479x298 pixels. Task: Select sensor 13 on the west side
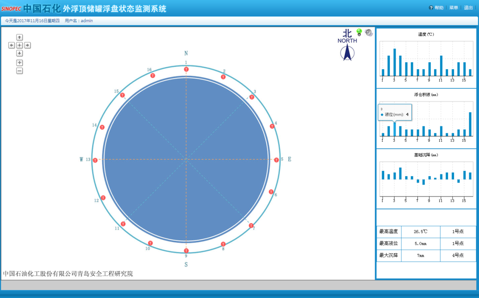click(95, 160)
